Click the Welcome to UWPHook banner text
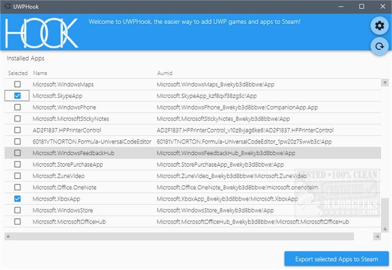This screenshot has height=270, width=392. tap(195, 22)
